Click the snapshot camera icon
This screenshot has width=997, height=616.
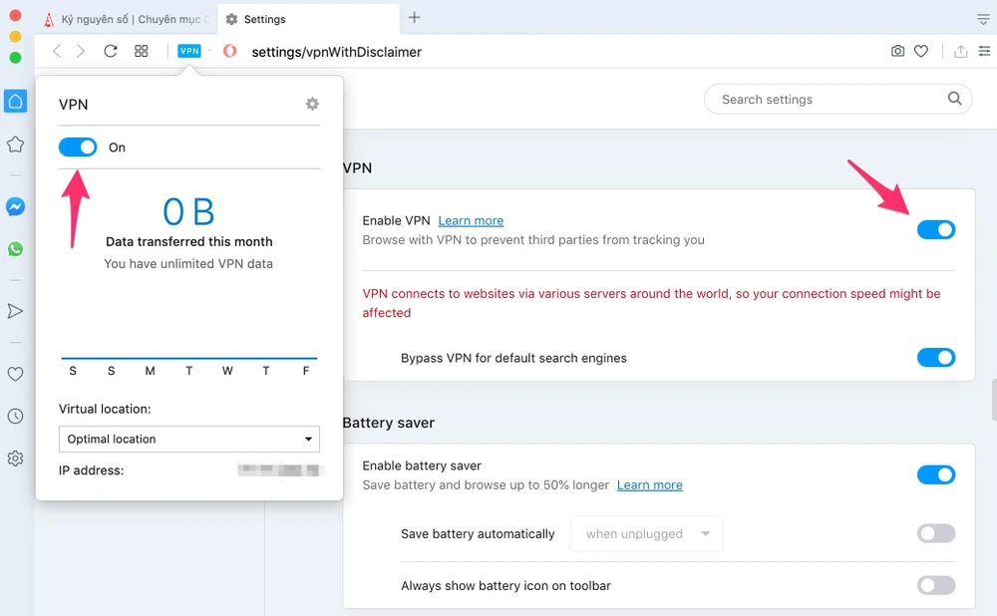(x=897, y=51)
